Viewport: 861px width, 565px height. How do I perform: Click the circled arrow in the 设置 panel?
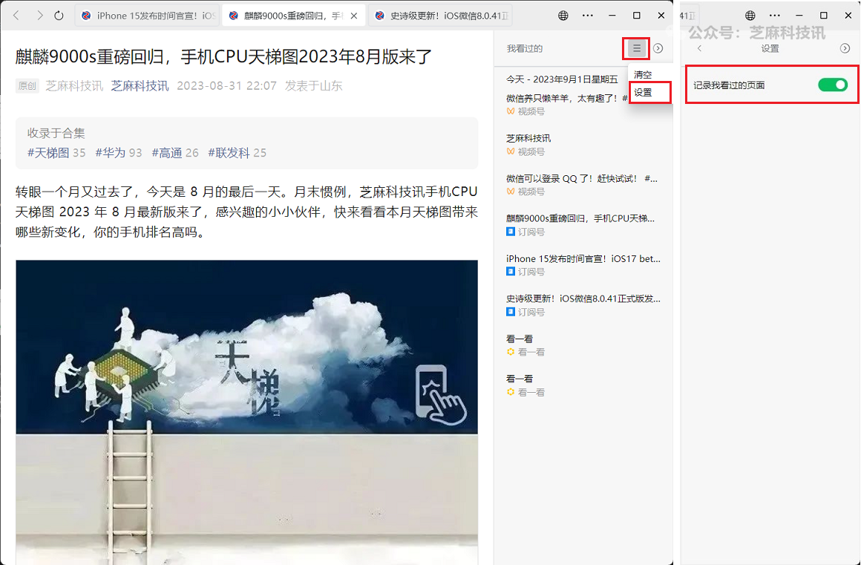click(x=845, y=48)
